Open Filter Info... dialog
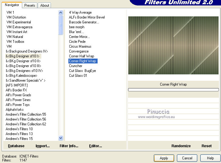Screen dimensions: 221x163 click(x=69, y=146)
